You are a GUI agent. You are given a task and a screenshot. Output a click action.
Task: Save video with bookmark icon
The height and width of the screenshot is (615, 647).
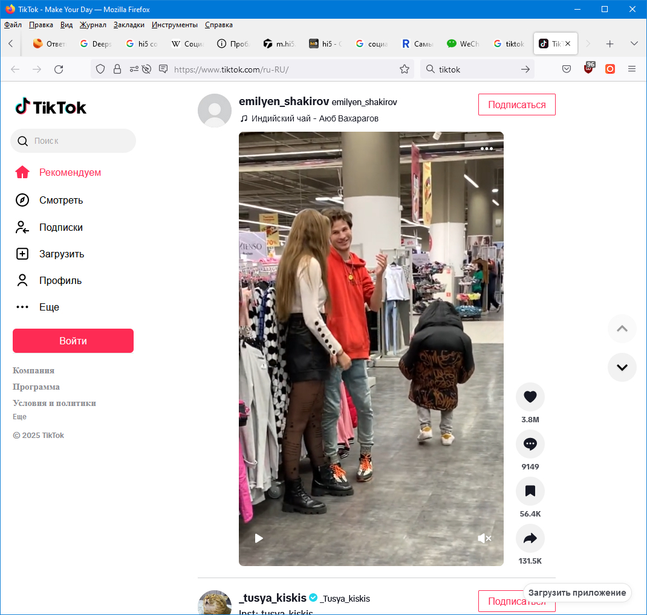pos(530,491)
